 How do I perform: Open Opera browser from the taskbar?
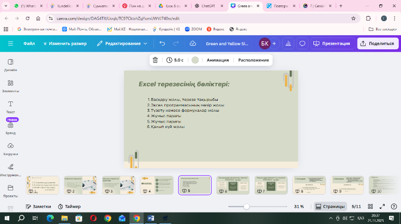(94, 218)
